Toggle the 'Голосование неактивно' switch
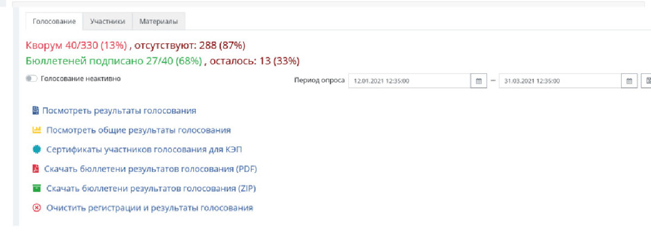The image size is (651, 244). 30,79
